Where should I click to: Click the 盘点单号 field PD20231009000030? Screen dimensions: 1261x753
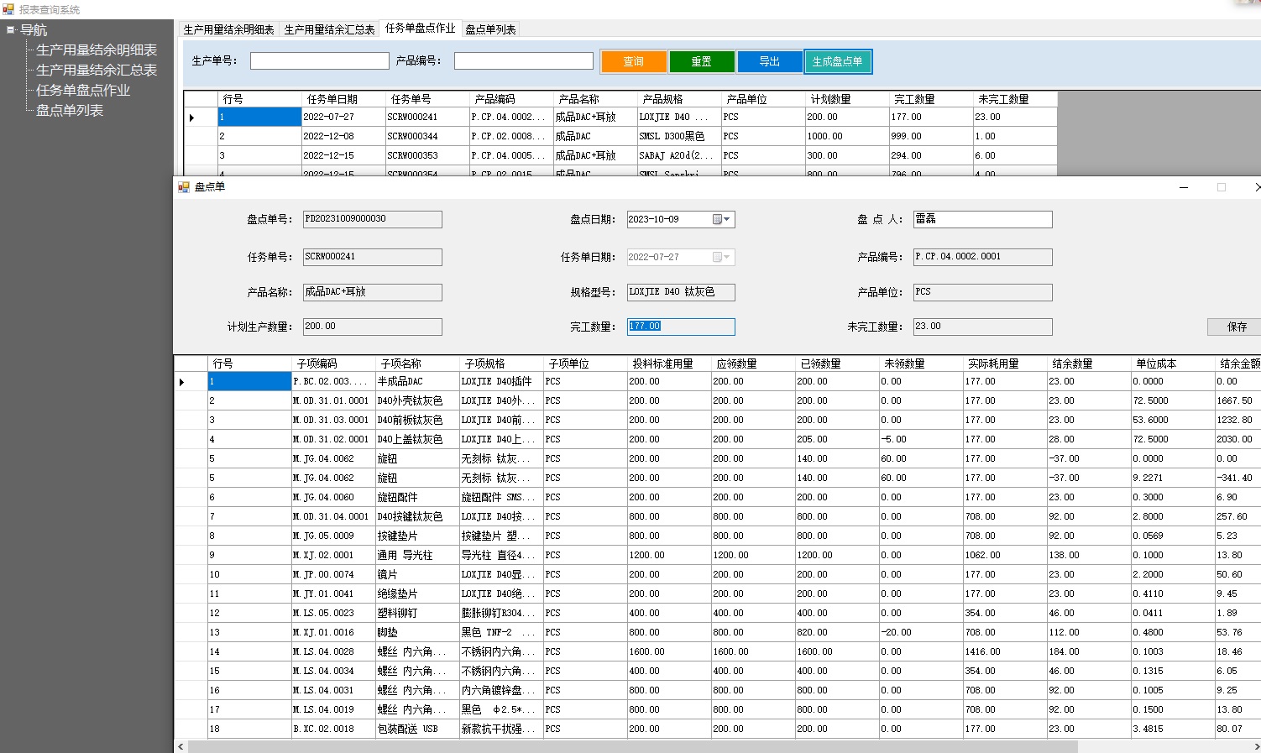tap(372, 219)
